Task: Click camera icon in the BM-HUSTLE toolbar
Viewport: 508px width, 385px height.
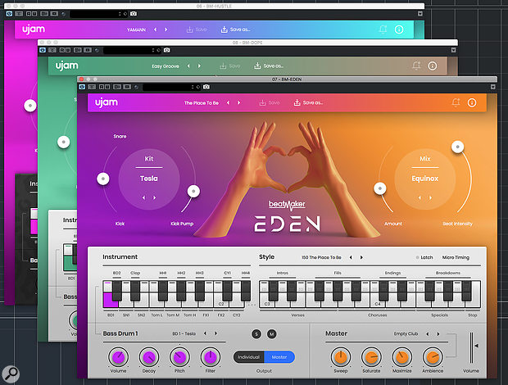Action: tap(134, 14)
